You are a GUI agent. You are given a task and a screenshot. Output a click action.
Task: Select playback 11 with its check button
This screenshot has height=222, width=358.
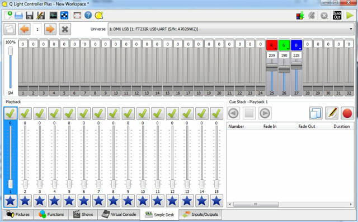click(x=158, y=113)
